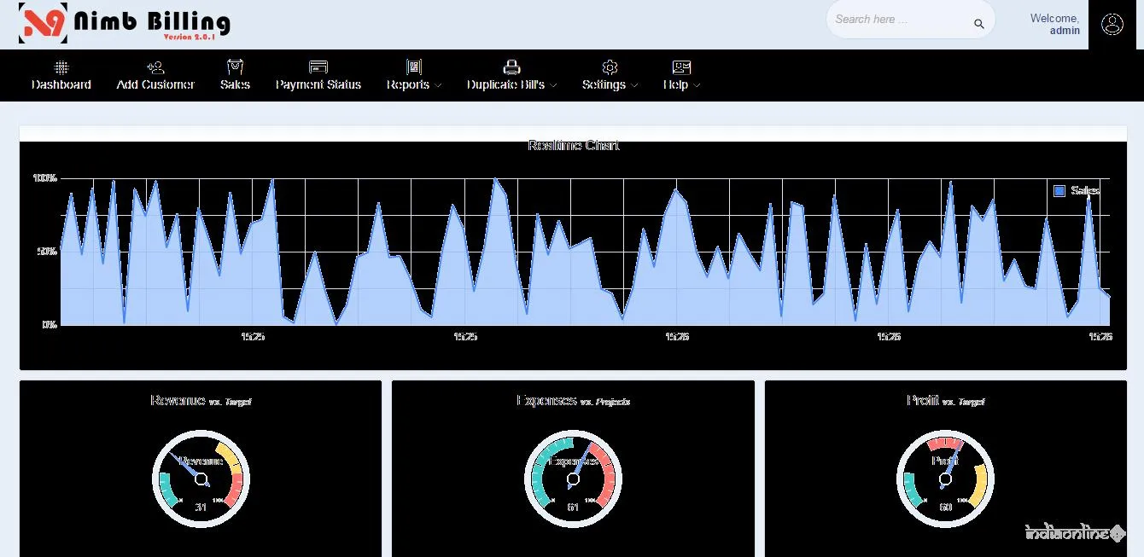Expand the Reports dropdown menu
Screen dimensions: 1144x557
coord(414,85)
